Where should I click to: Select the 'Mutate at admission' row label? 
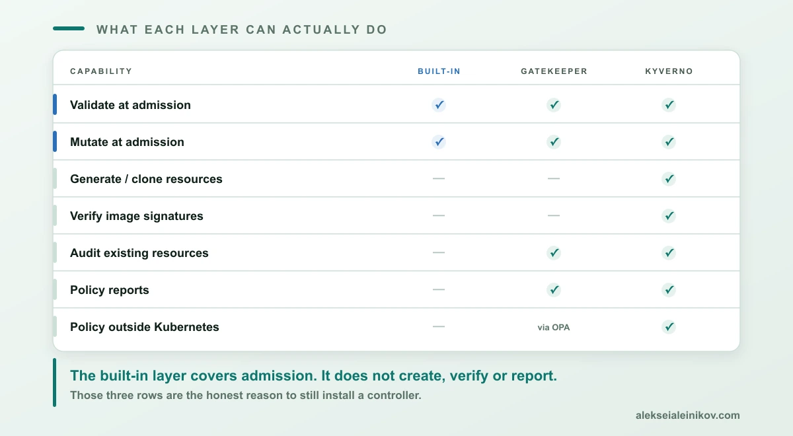tap(127, 142)
